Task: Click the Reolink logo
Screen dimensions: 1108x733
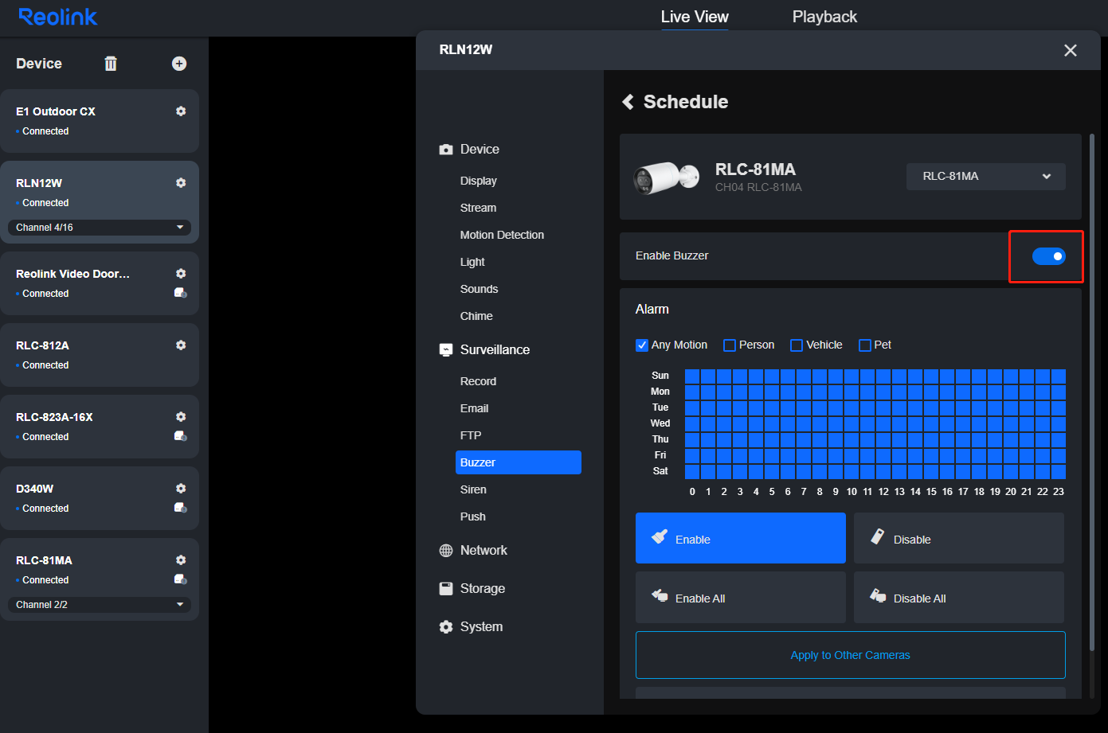Action: [x=58, y=17]
